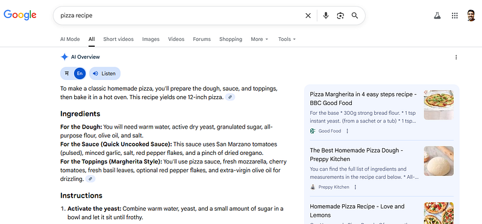The image size is (482, 224).
Task: Click the Pizza Margherita thumbnail image
Action: [439, 105]
